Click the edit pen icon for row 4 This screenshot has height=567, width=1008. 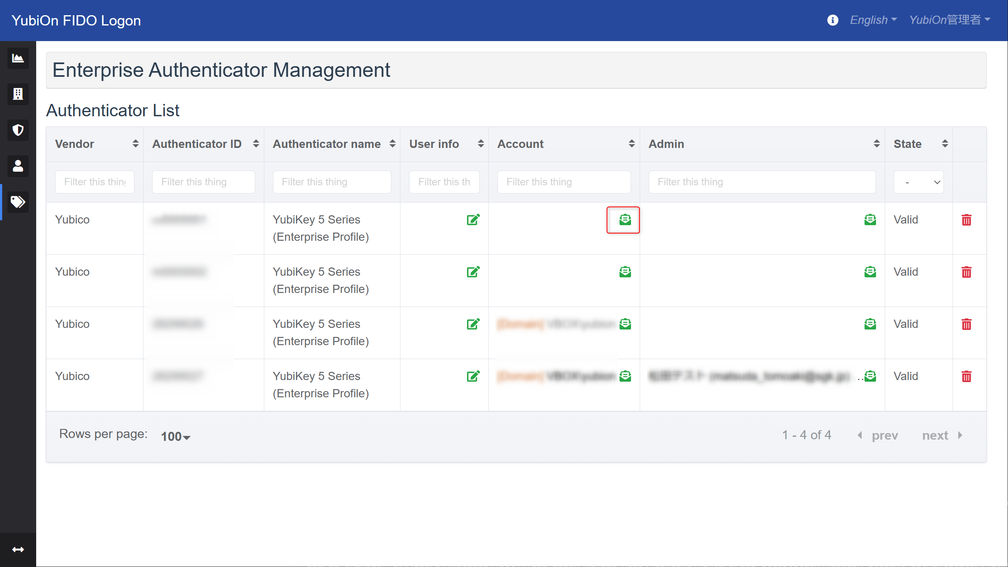[474, 376]
